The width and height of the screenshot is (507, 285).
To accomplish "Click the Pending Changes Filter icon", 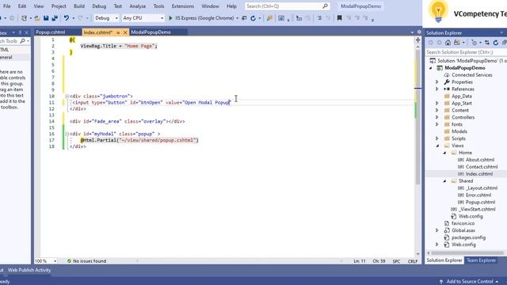I will (475, 43).
